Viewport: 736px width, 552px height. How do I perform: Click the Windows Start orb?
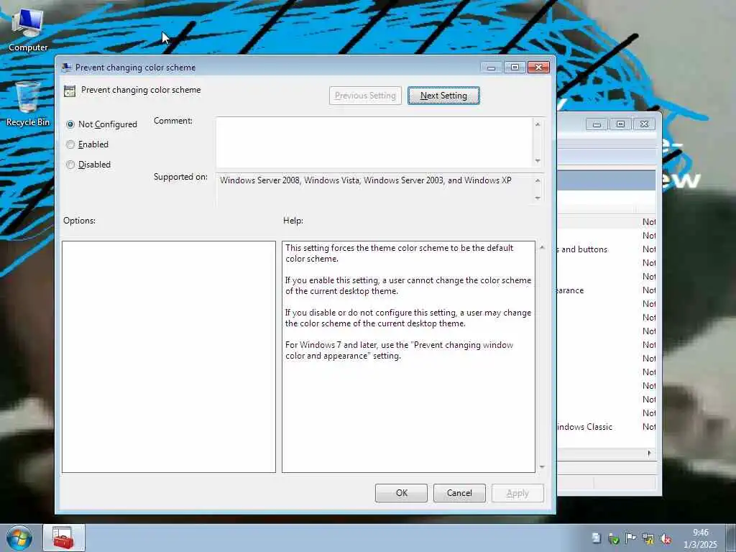[x=19, y=538]
